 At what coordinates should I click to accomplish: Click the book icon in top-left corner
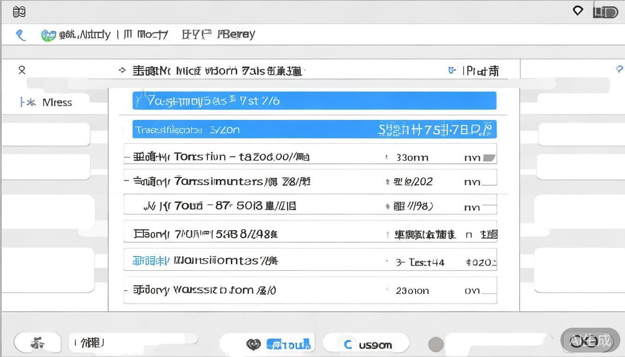[19, 12]
